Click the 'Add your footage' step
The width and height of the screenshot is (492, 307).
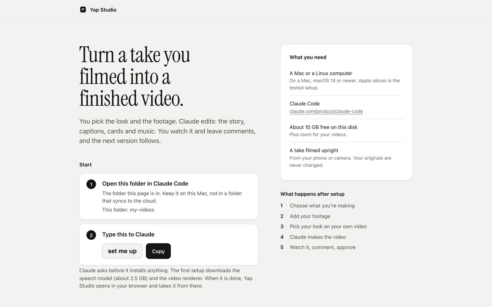(310, 216)
